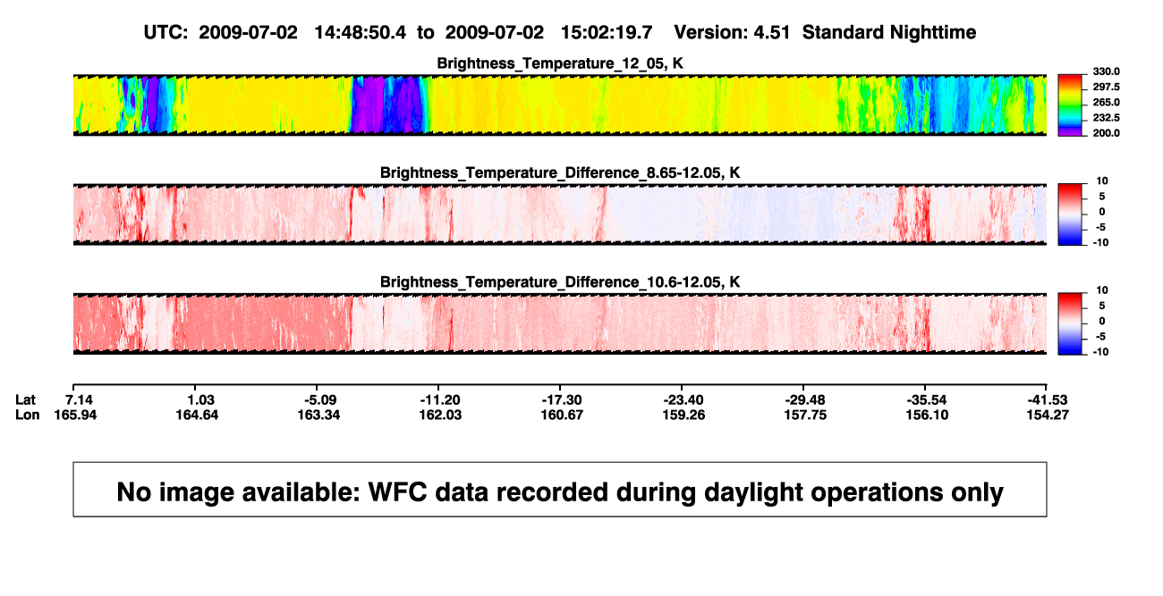Image resolution: width=1163 pixels, height=596 pixels.
Task: Click latitude value -5.09
Action: click(321, 399)
